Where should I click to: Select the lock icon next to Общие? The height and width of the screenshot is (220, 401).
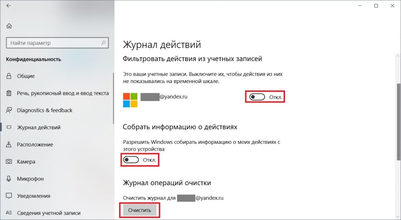coord(9,76)
